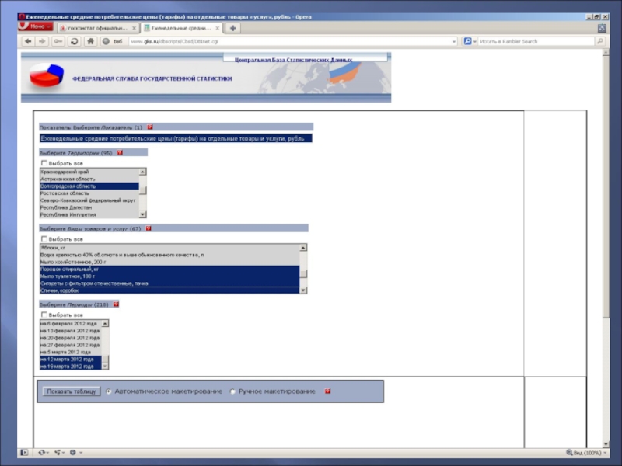Select period 'на 12 марта 2012 года'

coord(71,359)
